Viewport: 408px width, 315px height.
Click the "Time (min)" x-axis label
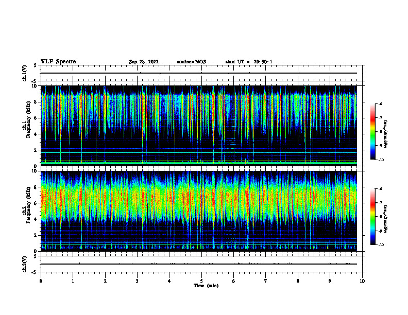click(x=206, y=286)
